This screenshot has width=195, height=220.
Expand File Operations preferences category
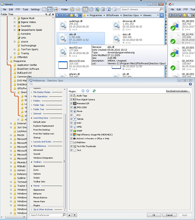32,96
